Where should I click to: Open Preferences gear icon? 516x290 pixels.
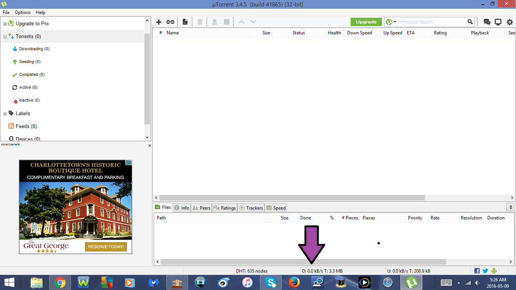(510, 22)
